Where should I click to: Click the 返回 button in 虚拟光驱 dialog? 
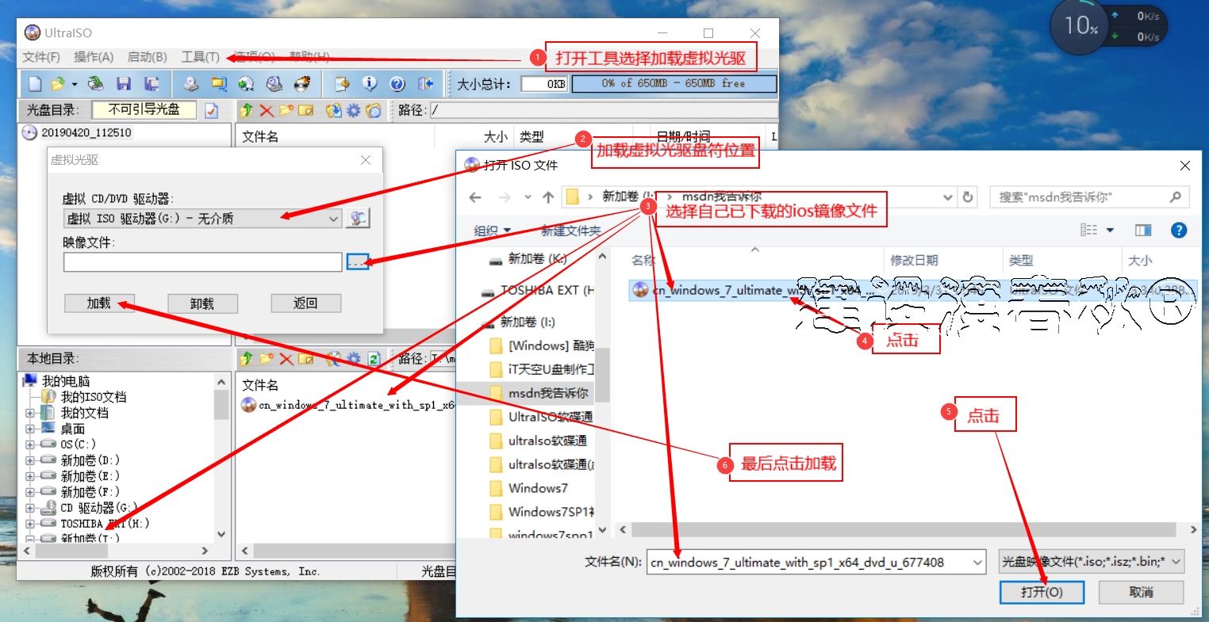point(305,303)
